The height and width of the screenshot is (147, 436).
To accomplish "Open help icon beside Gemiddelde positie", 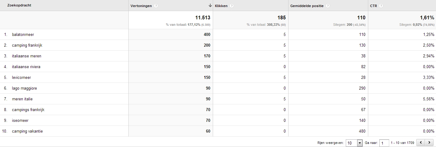I will (x=328, y=6).
